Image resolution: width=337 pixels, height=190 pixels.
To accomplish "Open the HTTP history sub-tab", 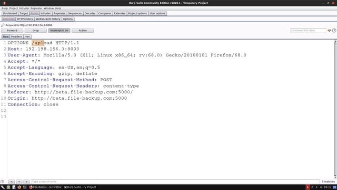I will [x=25, y=19].
